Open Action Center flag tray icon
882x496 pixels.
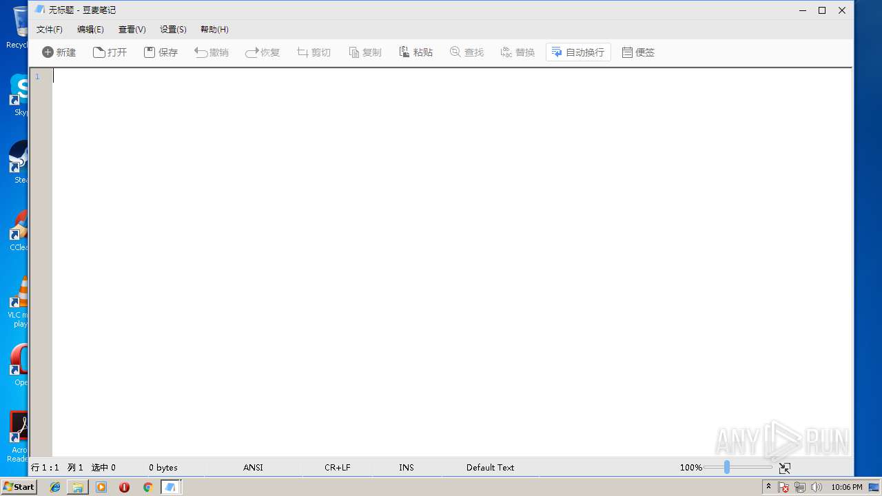tap(783, 487)
